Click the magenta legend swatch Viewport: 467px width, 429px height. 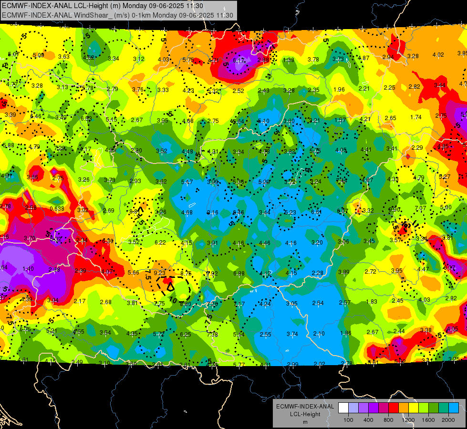coord(384,408)
